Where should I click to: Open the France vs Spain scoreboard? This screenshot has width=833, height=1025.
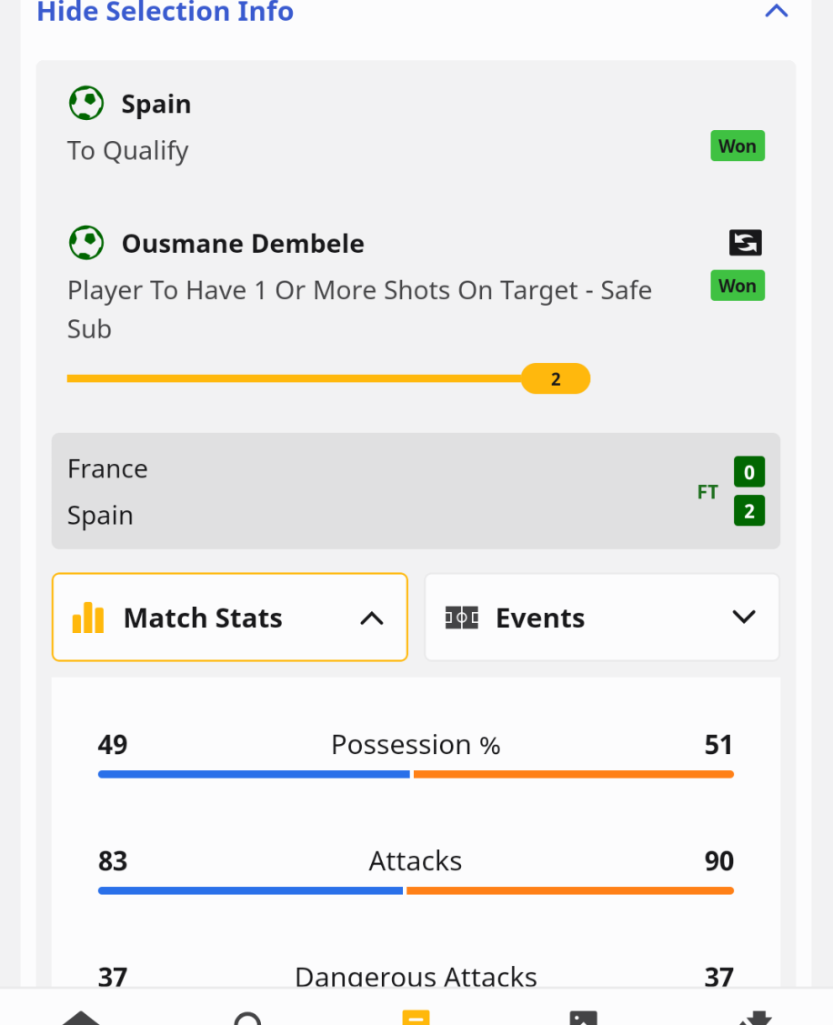[416, 491]
